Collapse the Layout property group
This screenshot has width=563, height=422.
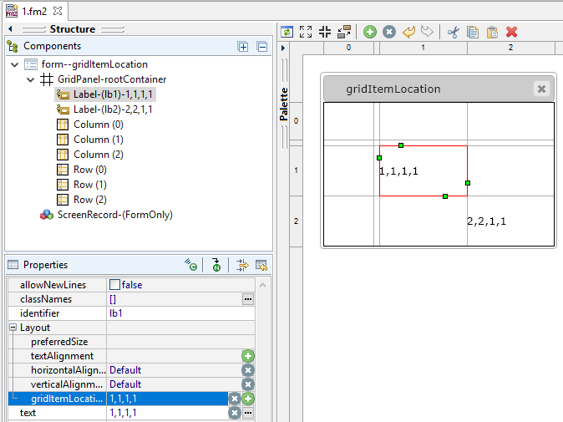14,328
